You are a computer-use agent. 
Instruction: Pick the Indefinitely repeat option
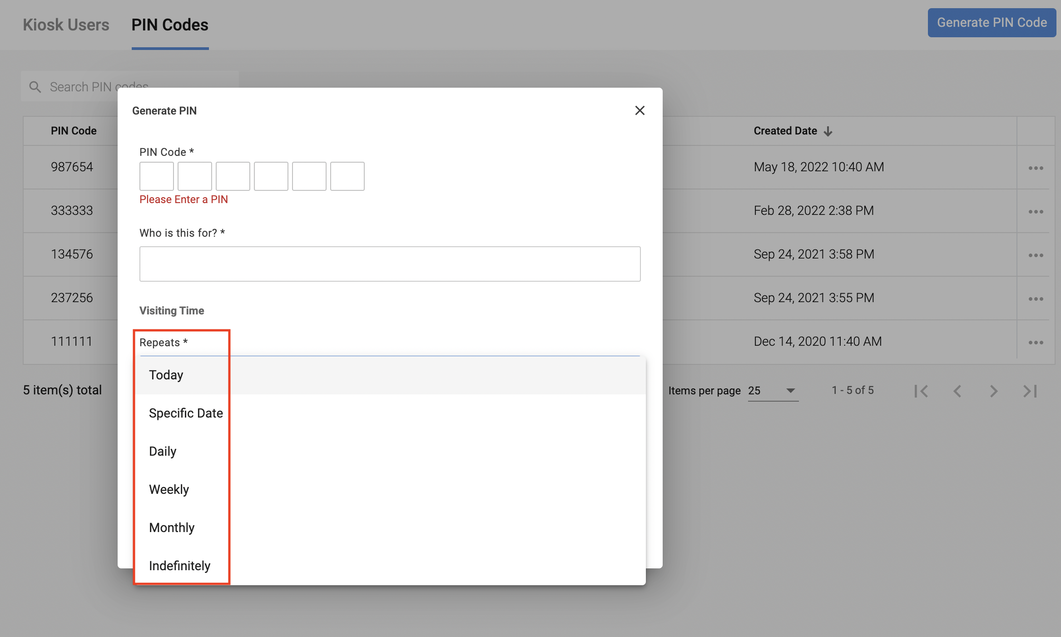[179, 566]
